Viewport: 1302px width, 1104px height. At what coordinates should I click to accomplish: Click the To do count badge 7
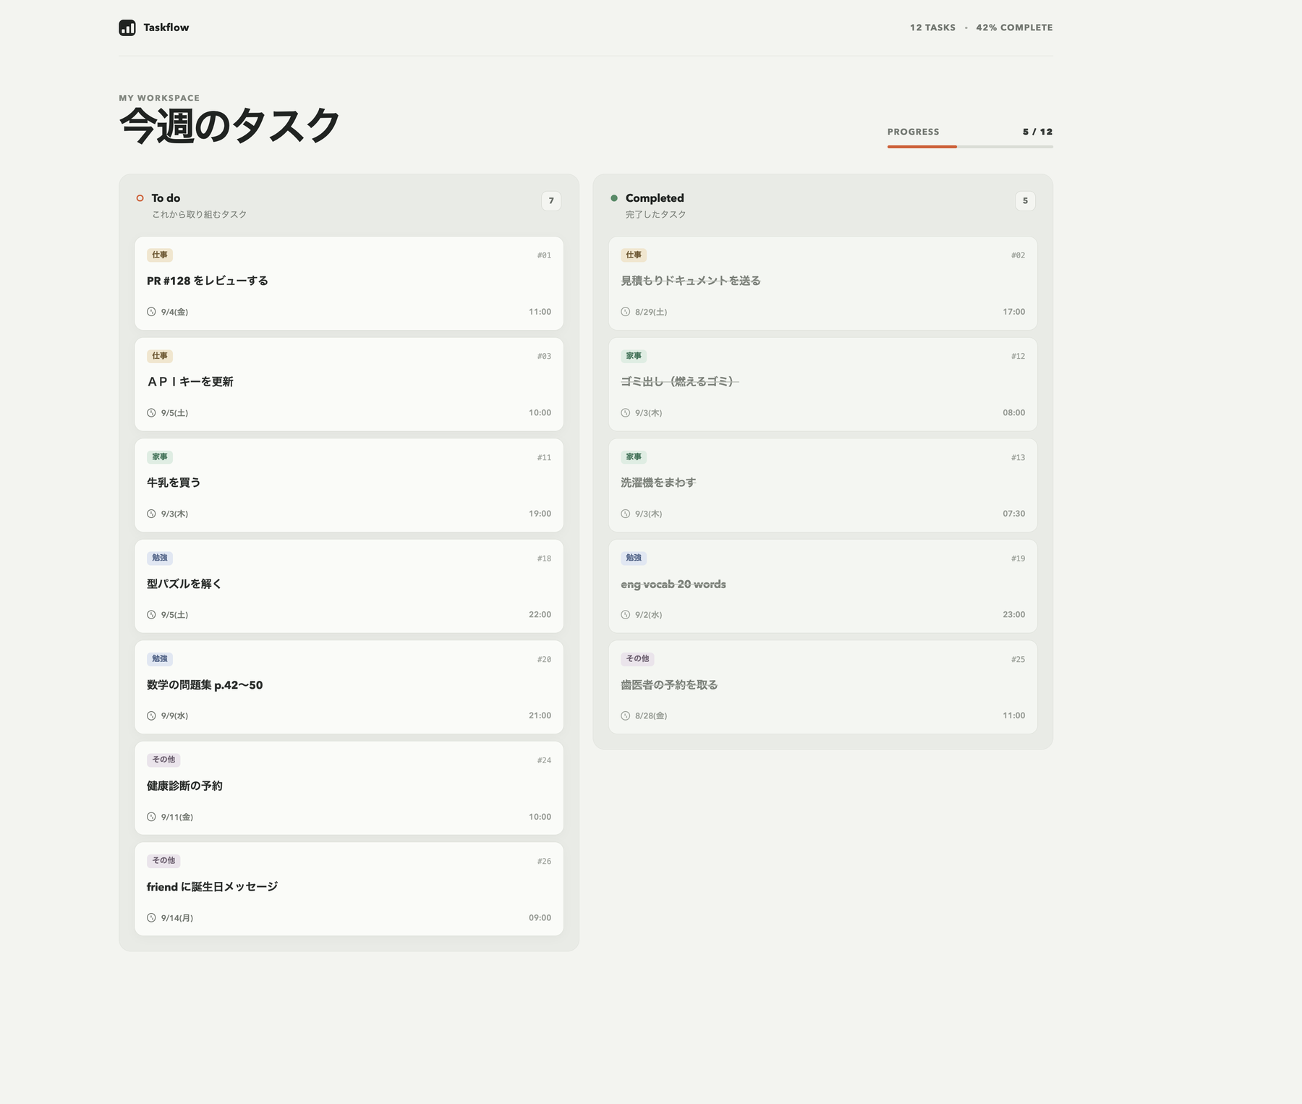551,201
